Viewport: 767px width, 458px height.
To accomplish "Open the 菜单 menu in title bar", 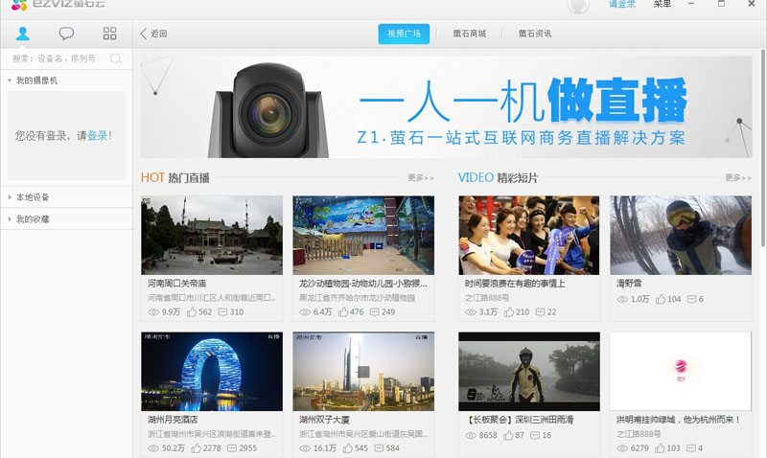I will coord(662,5).
